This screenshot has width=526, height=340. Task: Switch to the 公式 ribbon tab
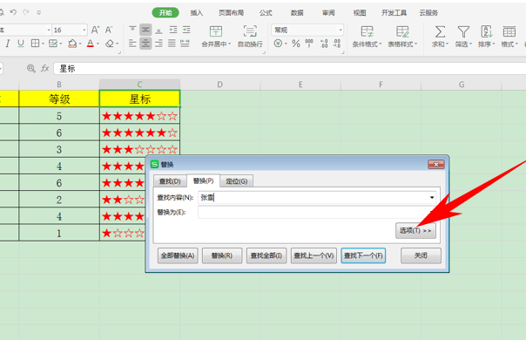(266, 13)
